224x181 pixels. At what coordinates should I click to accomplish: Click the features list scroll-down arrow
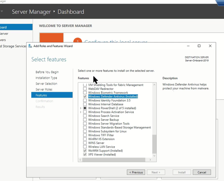point(154,156)
